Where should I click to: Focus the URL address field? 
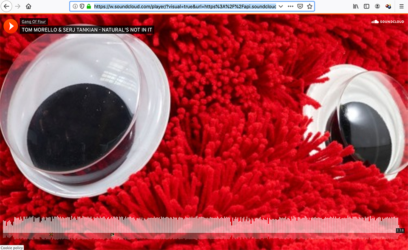tap(185, 6)
